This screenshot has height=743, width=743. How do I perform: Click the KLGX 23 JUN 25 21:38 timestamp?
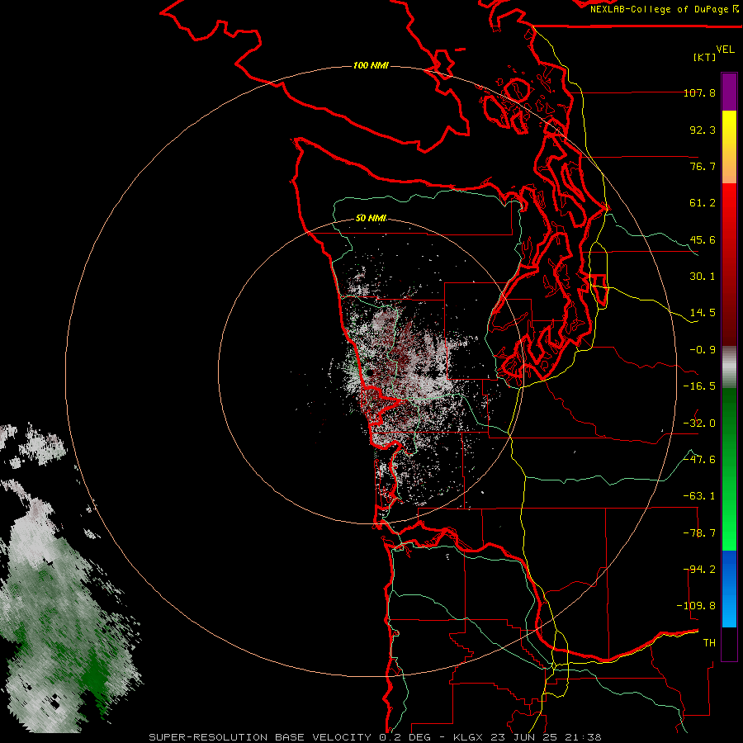pyautogui.click(x=528, y=737)
